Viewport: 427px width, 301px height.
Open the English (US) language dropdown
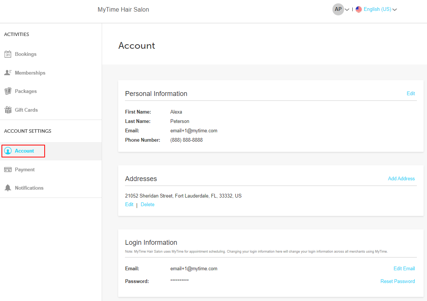(380, 9)
